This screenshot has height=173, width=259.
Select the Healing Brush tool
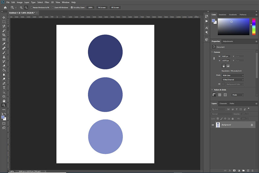(x=4, y=48)
